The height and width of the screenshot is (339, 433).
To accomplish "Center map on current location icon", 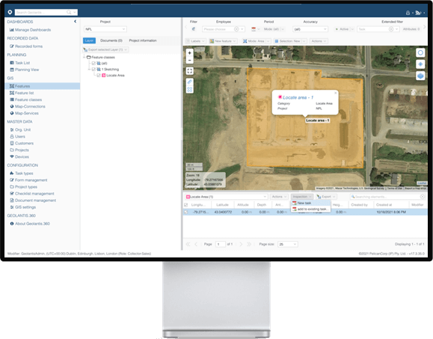I will point(420,64).
